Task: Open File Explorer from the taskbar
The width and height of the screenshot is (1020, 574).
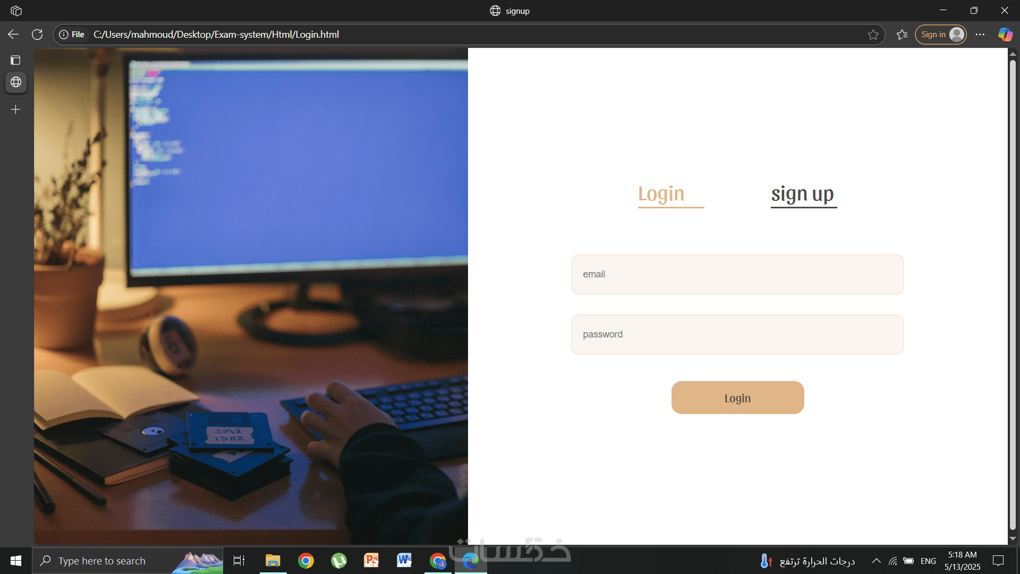Action: click(x=273, y=561)
